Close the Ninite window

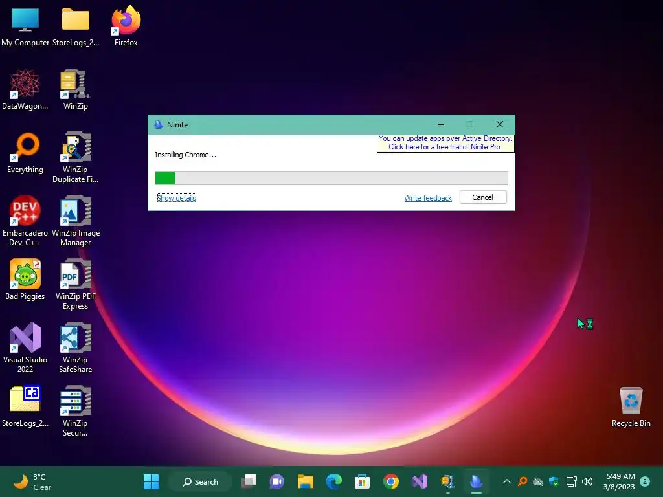point(500,124)
